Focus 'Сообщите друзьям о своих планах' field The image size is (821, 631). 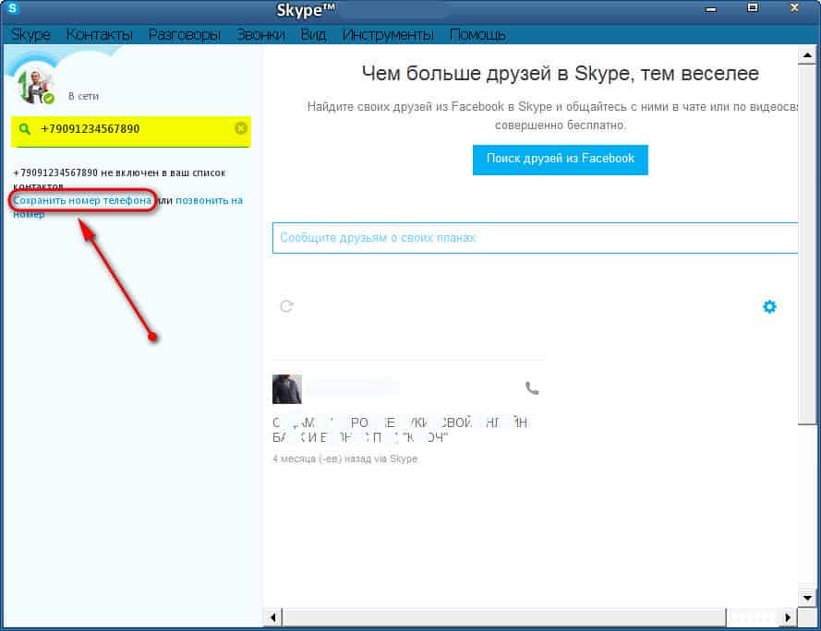[x=535, y=238]
